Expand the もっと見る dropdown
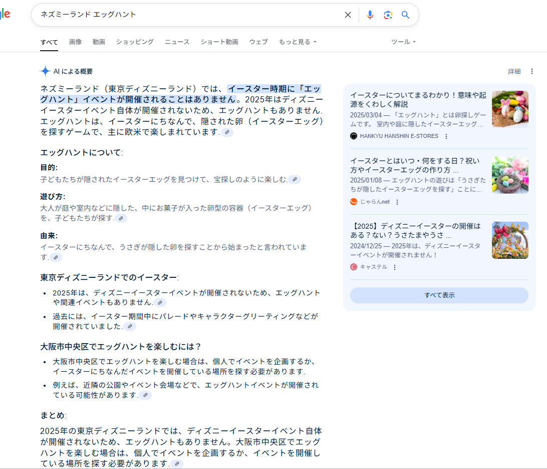 pos(298,42)
